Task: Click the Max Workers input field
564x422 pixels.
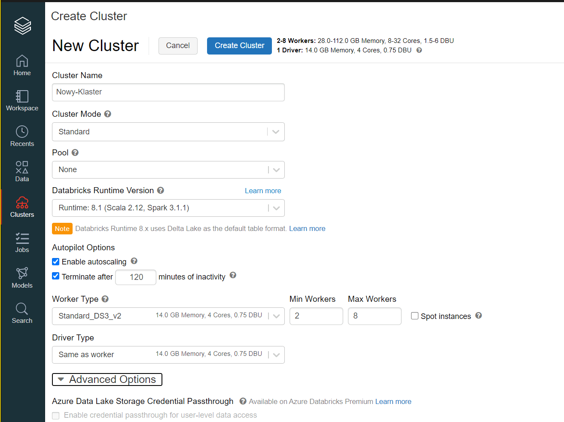Action: (375, 316)
